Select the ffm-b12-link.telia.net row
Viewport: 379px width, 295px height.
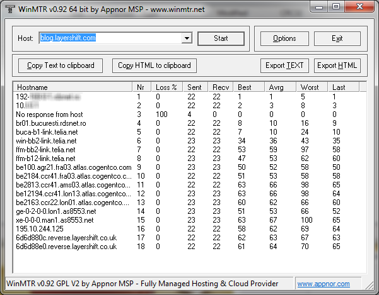pyautogui.click(x=190, y=159)
